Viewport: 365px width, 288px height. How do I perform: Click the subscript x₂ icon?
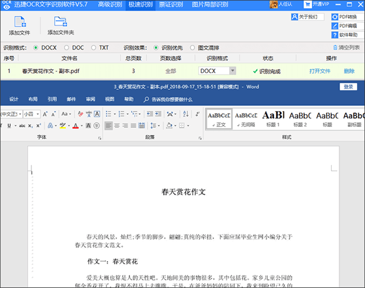click(x=30, y=126)
